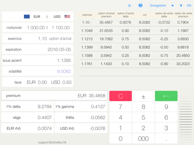Tap put premium 33.2023
The height and width of the screenshot is (145, 194).
coord(183,64)
